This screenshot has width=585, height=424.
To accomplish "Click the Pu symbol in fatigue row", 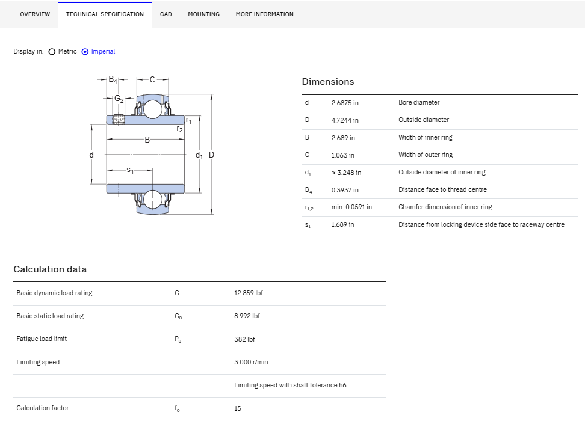I will [x=178, y=339].
